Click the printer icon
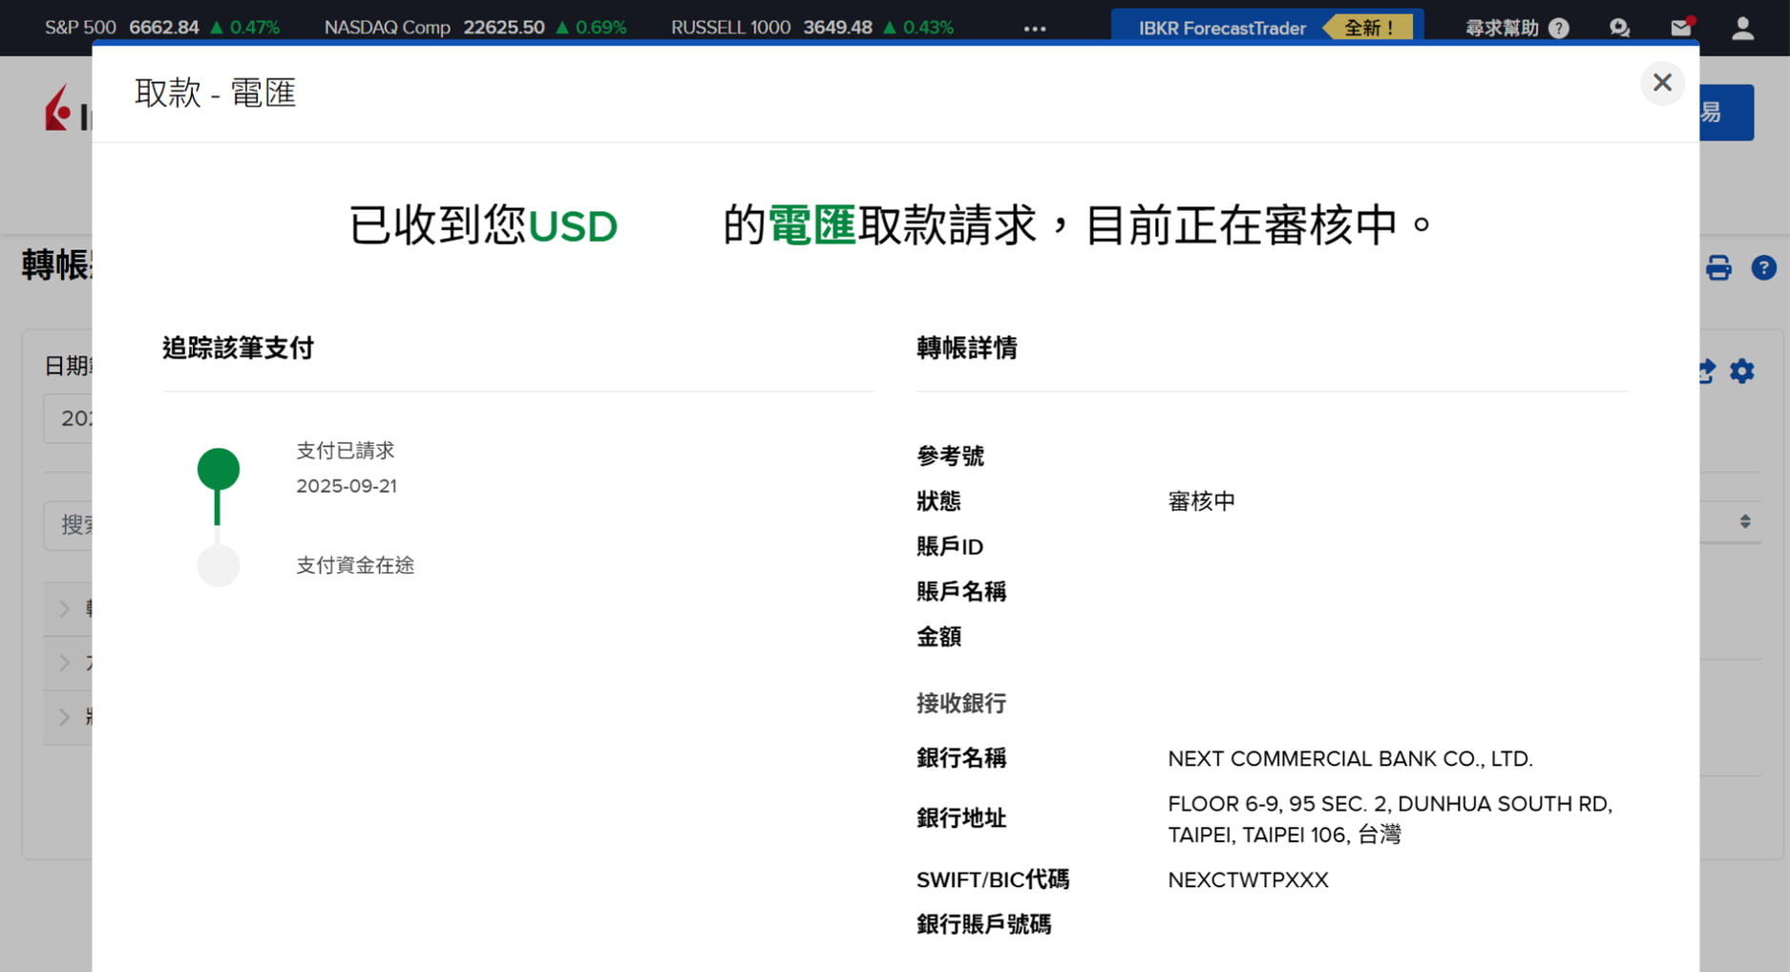The image size is (1790, 972). tap(1718, 268)
